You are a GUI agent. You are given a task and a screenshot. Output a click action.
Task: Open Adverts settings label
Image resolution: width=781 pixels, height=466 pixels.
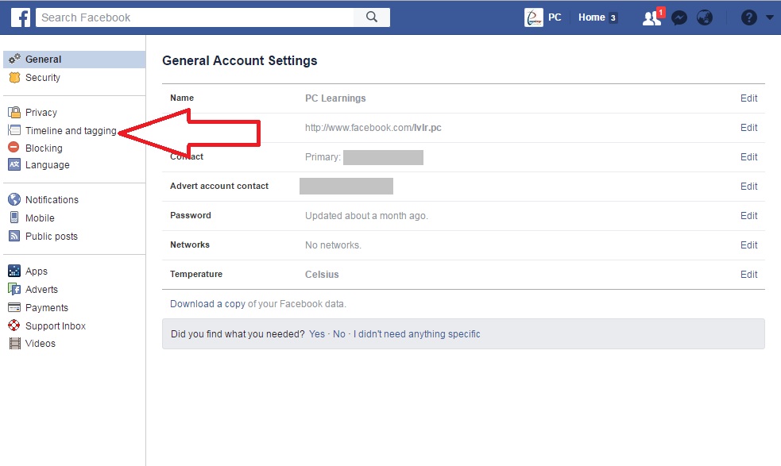[x=41, y=289]
